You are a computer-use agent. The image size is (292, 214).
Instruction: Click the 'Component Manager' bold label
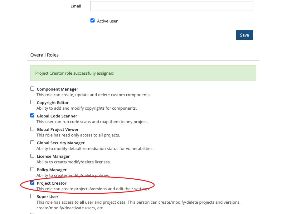[57, 89]
